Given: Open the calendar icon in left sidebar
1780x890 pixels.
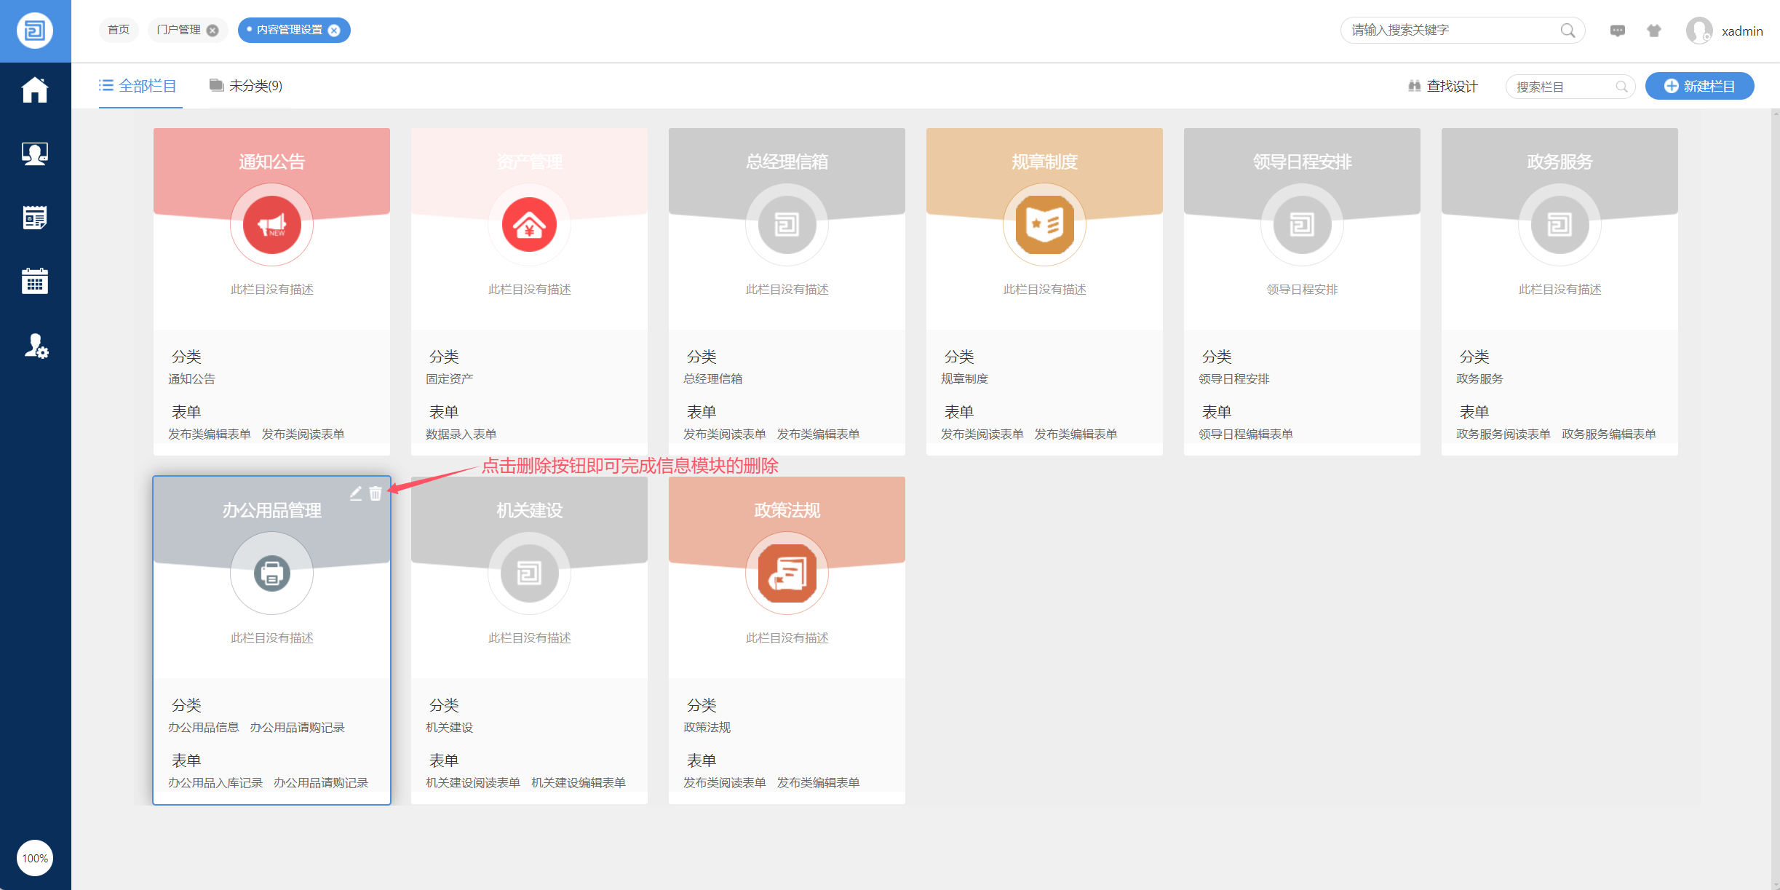Looking at the screenshot, I should (35, 281).
